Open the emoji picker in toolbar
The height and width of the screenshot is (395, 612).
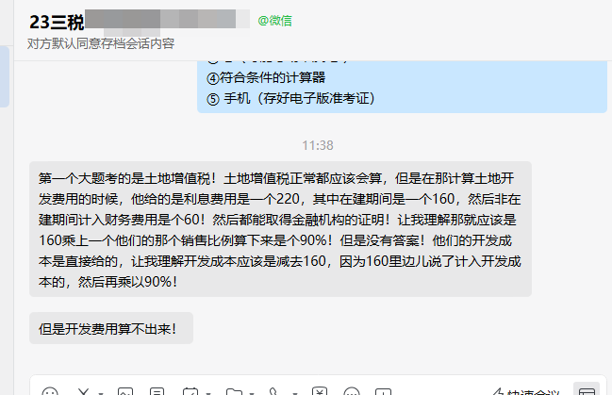tap(50, 392)
